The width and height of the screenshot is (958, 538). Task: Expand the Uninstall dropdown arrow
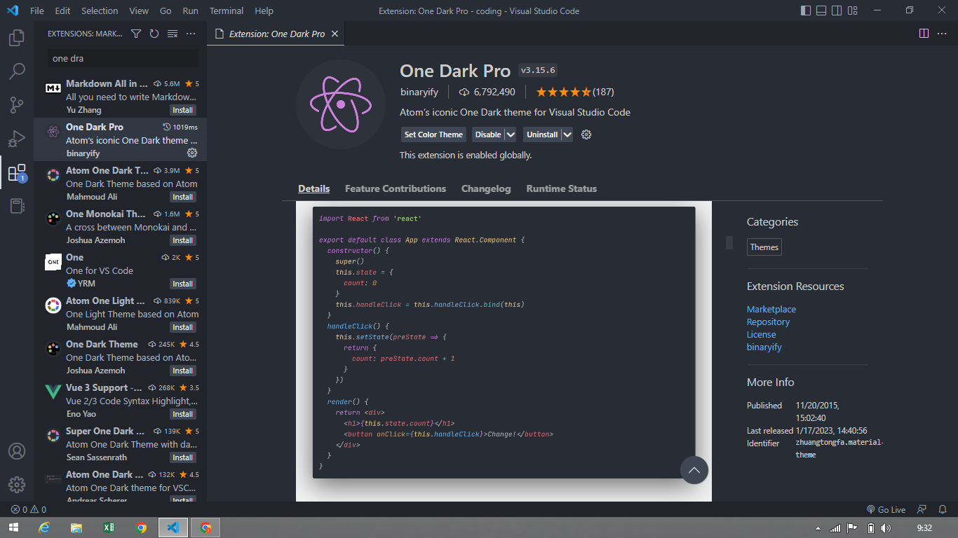(567, 134)
